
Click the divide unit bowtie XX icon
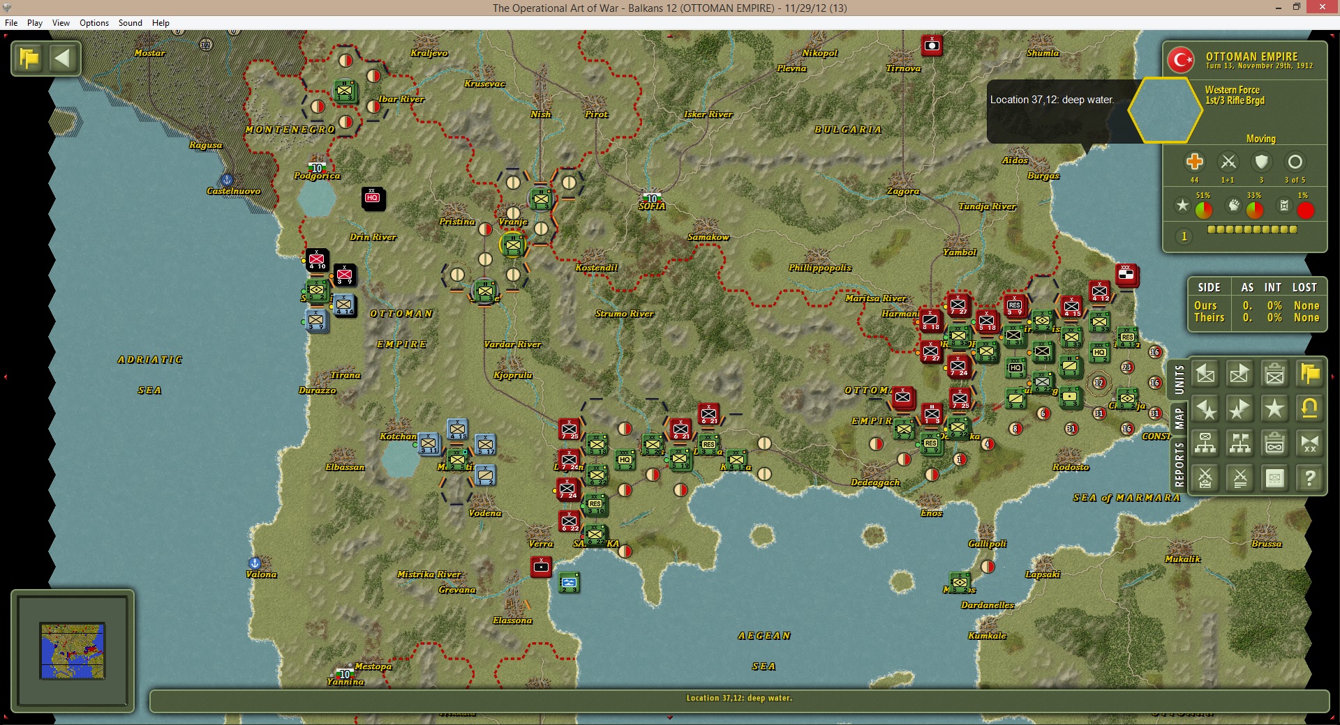point(1310,443)
